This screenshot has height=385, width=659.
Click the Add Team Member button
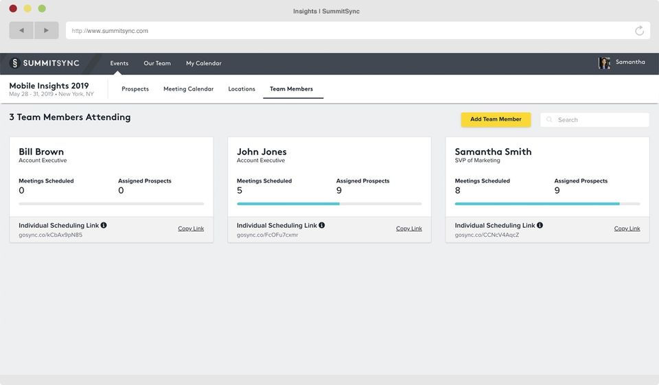(496, 119)
